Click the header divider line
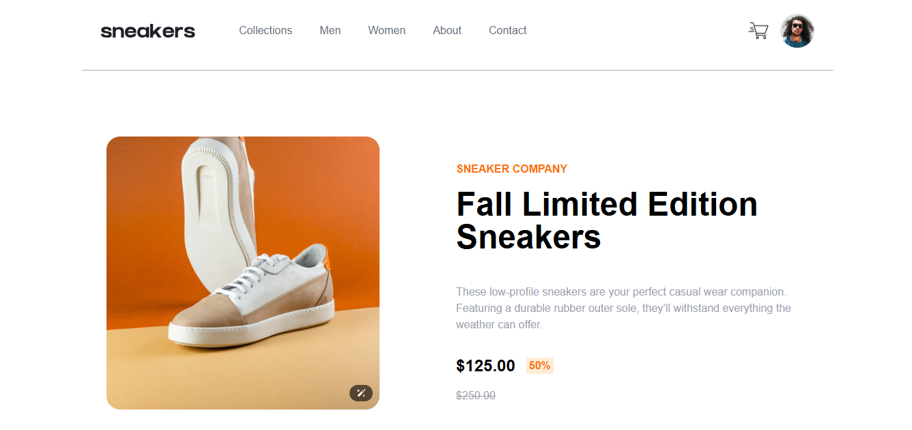This screenshot has height=430, width=912. click(457, 70)
